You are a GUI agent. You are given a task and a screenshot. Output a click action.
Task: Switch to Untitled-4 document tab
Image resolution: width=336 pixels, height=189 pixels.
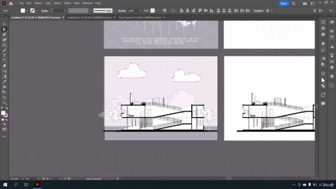click(x=89, y=17)
